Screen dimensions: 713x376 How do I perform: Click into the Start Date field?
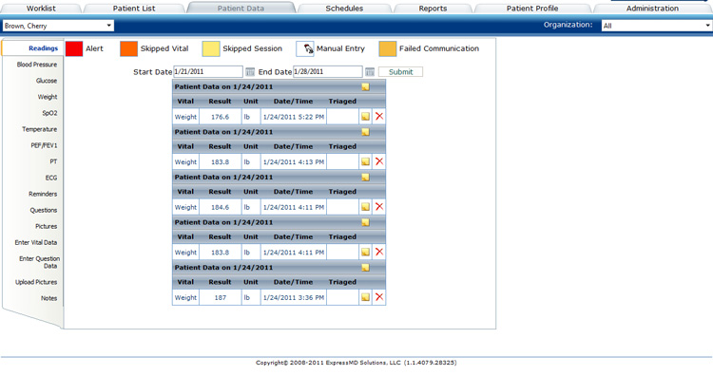(x=208, y=72)
